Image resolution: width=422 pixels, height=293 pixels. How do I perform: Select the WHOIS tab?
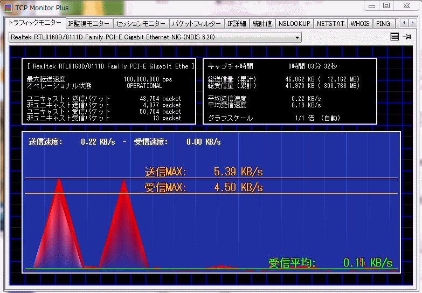point(360,24)
